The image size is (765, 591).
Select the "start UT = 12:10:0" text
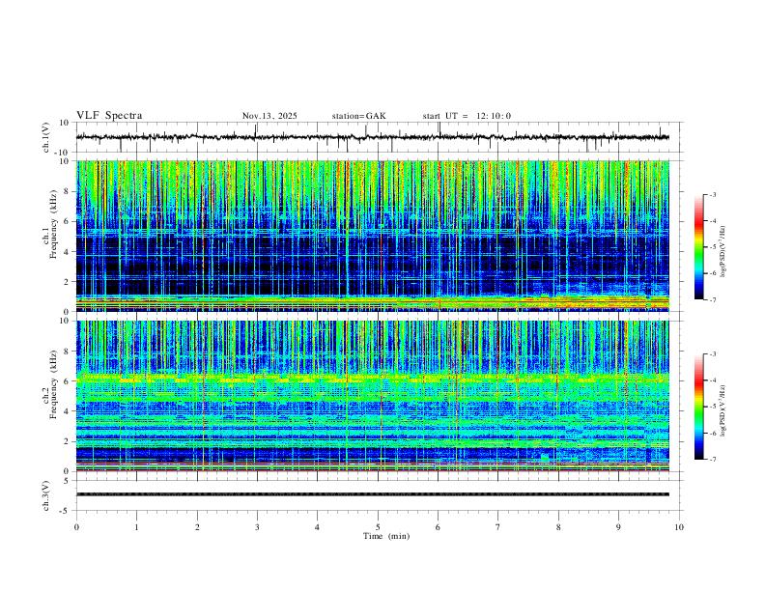(467, 116)
